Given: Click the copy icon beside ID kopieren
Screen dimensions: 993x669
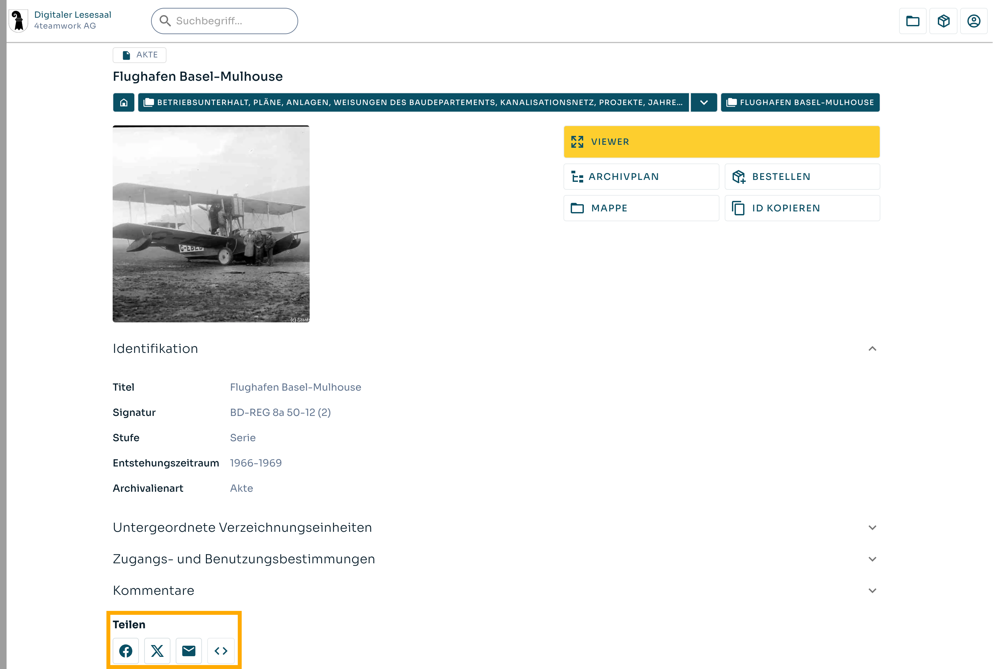Looking at the screenshot, I should [738, 208].
